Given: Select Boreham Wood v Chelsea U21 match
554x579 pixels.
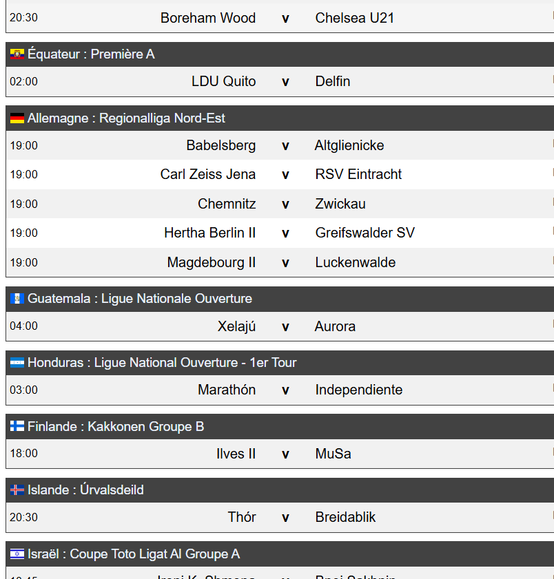Looking at the screenshot, I should pos(280,18).
